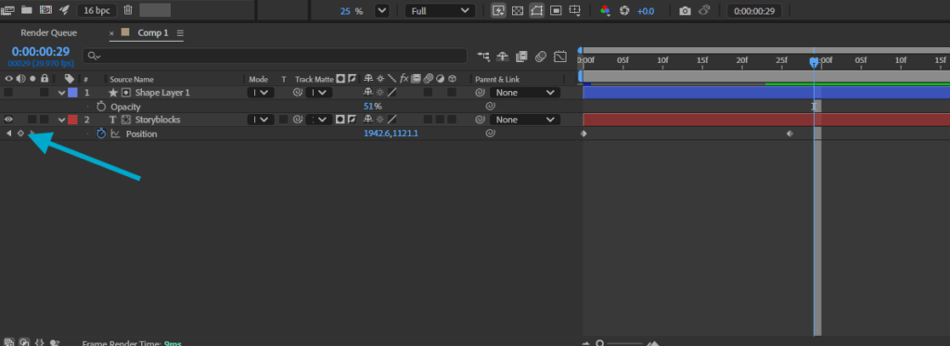Open parent None dropdown for Storyblocks
The image size is (950, 346).
(525, 120)
